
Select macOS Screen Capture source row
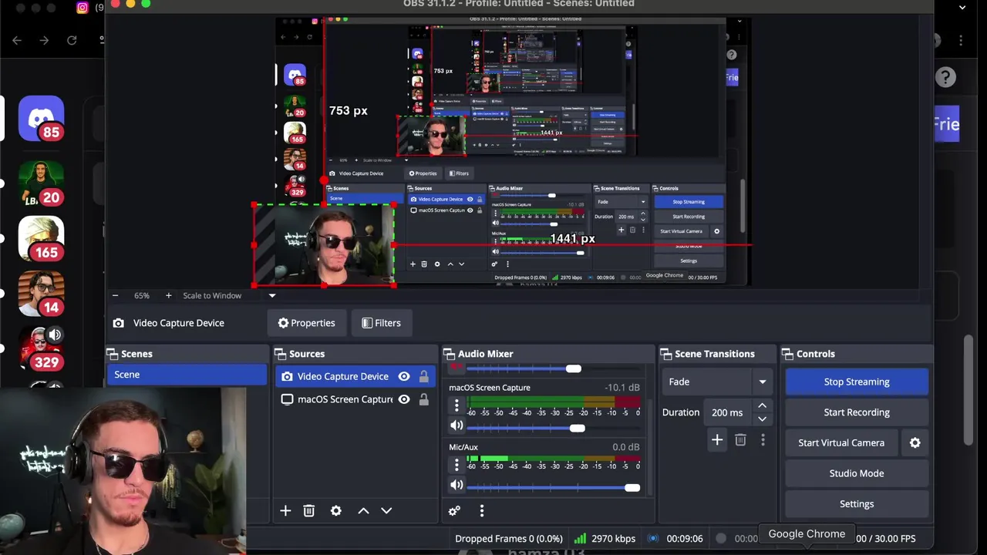tap(355, 399)
